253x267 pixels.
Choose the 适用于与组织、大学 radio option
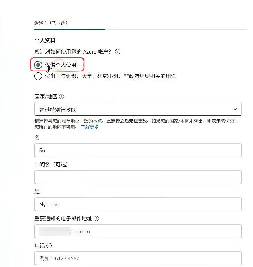[x=38, y=76]
